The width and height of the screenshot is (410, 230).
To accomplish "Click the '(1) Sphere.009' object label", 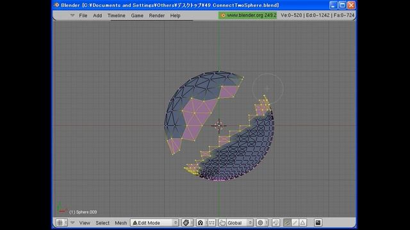I will pos(83,212).
